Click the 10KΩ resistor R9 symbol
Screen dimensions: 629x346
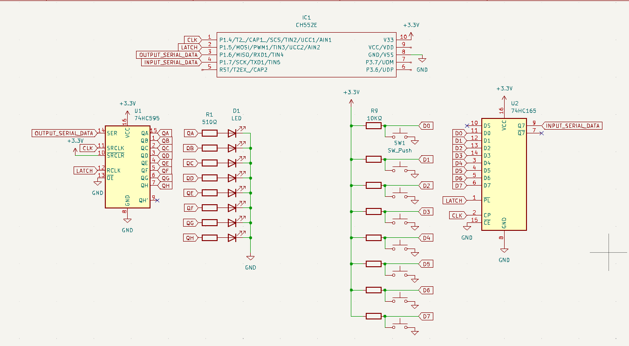373,125
